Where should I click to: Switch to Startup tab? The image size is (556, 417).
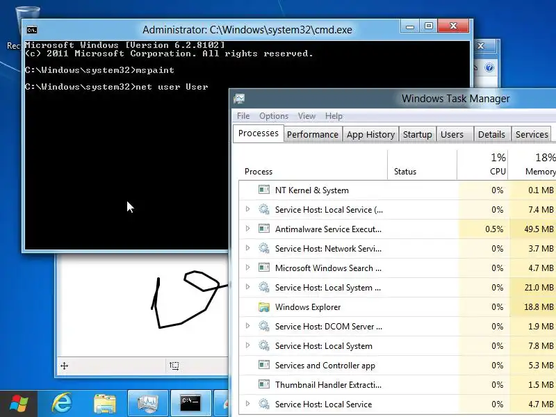[418, 134]
